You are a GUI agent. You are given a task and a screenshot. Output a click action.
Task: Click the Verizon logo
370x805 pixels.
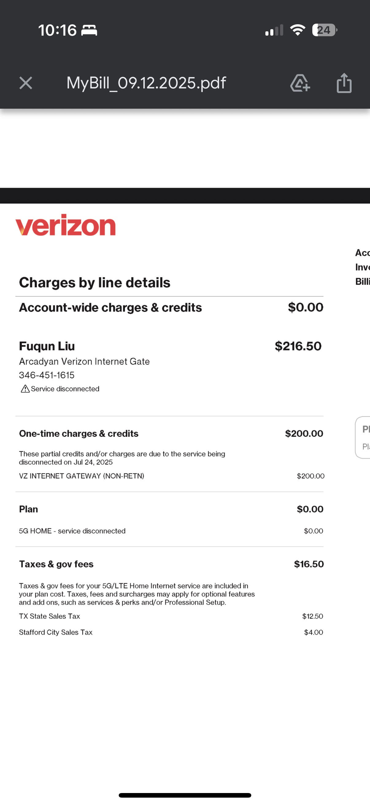pyautogui.click(x=66, y=225)
